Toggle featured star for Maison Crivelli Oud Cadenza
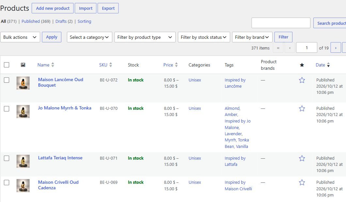Image resolution: width=346 pixels, height=202 pixels. click(x=302, y=182)
